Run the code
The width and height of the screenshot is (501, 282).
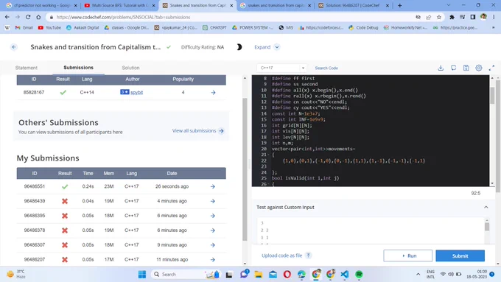coord(407,255)
